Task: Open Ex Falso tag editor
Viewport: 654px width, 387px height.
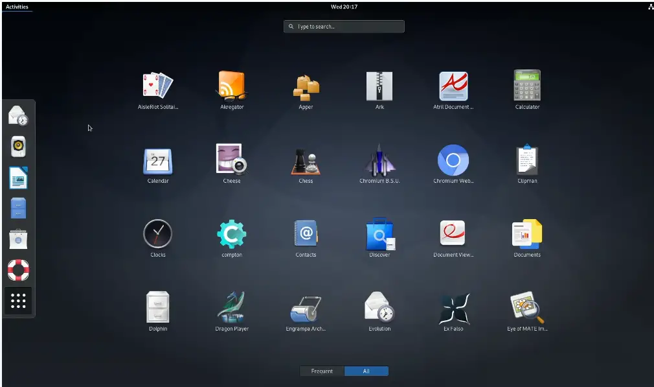Action: 454,309
